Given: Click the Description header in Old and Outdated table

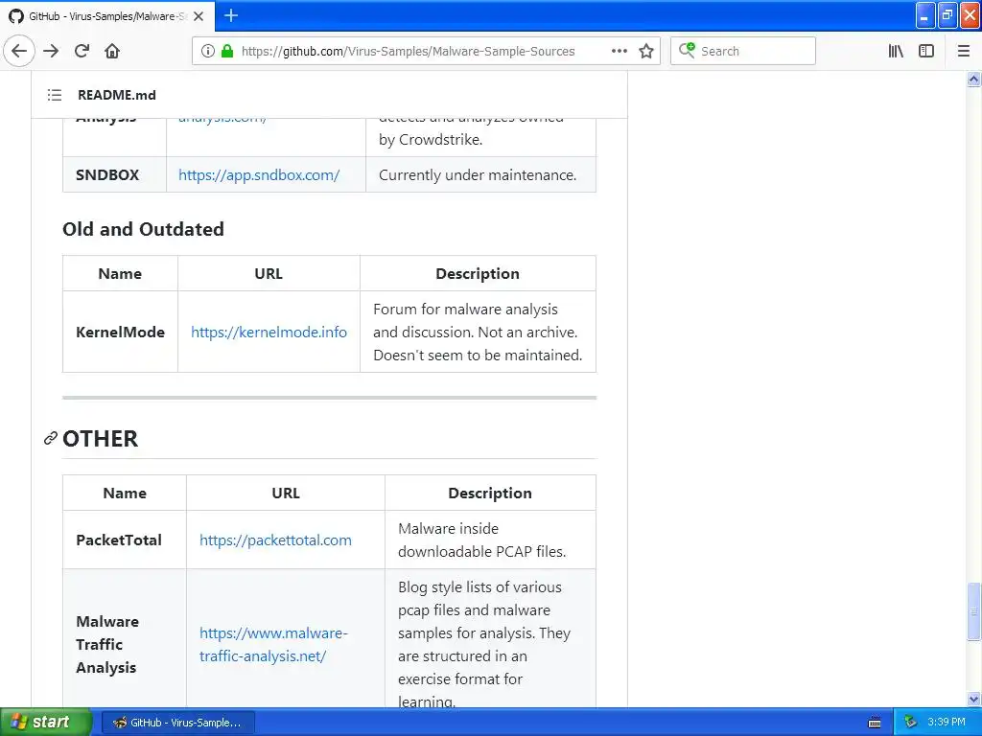Looking at the screenshot, I should (478, 273).
